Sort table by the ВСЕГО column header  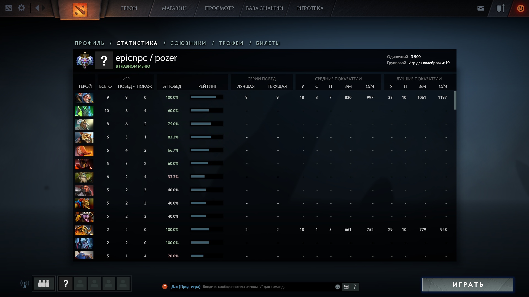[105, 86]
